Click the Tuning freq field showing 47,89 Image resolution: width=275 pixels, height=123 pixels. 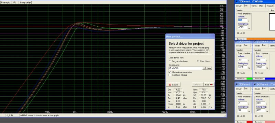click(242, 27)
